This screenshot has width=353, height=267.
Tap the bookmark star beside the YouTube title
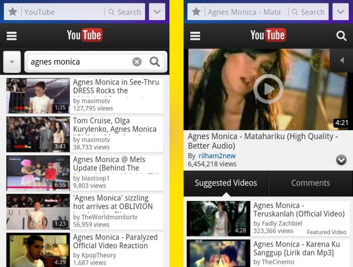click(x=13, y=12)
